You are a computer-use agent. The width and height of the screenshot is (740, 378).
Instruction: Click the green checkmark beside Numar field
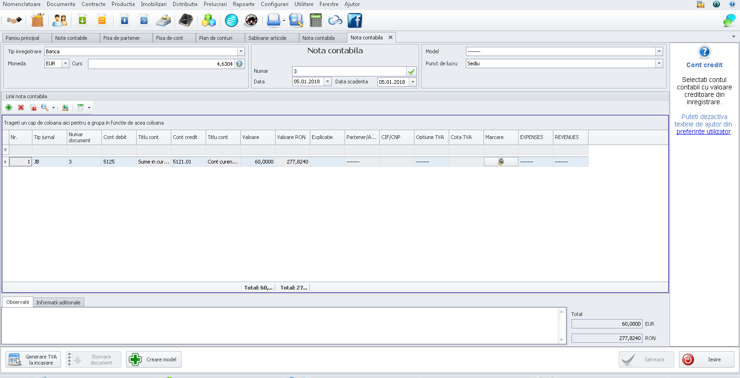[411, 71]
